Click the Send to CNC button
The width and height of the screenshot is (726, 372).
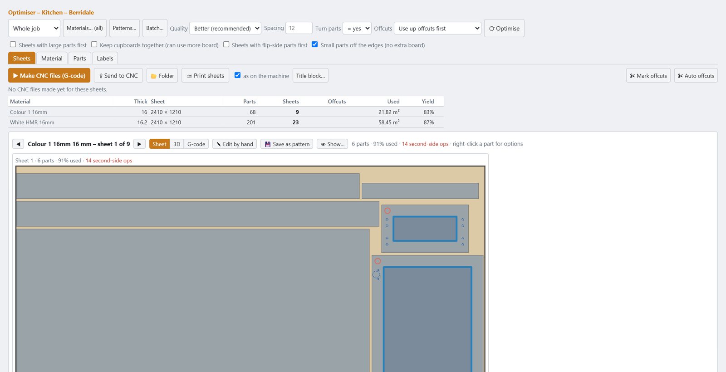(118, 75)
